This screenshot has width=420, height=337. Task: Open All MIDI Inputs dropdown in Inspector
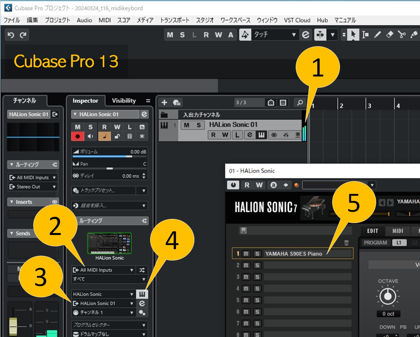pyautogui.click(x=103, y=270)
